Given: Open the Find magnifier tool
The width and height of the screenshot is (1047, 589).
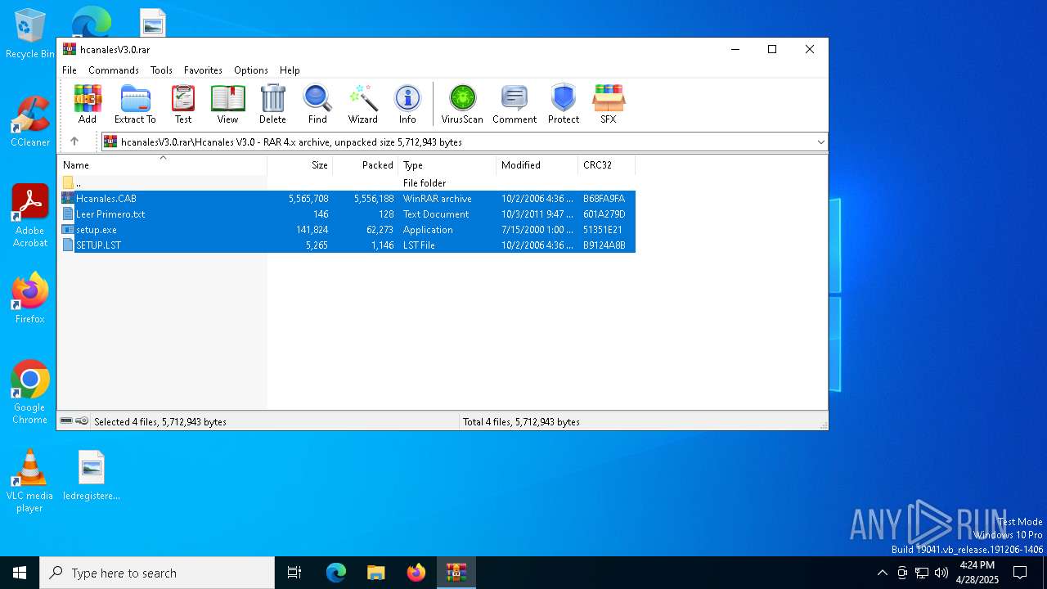Looking at the screenshot, I should 317,104.
